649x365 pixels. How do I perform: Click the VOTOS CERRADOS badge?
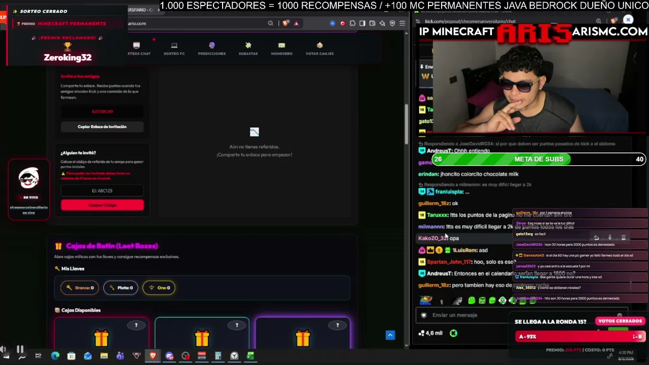coord(620,321)
